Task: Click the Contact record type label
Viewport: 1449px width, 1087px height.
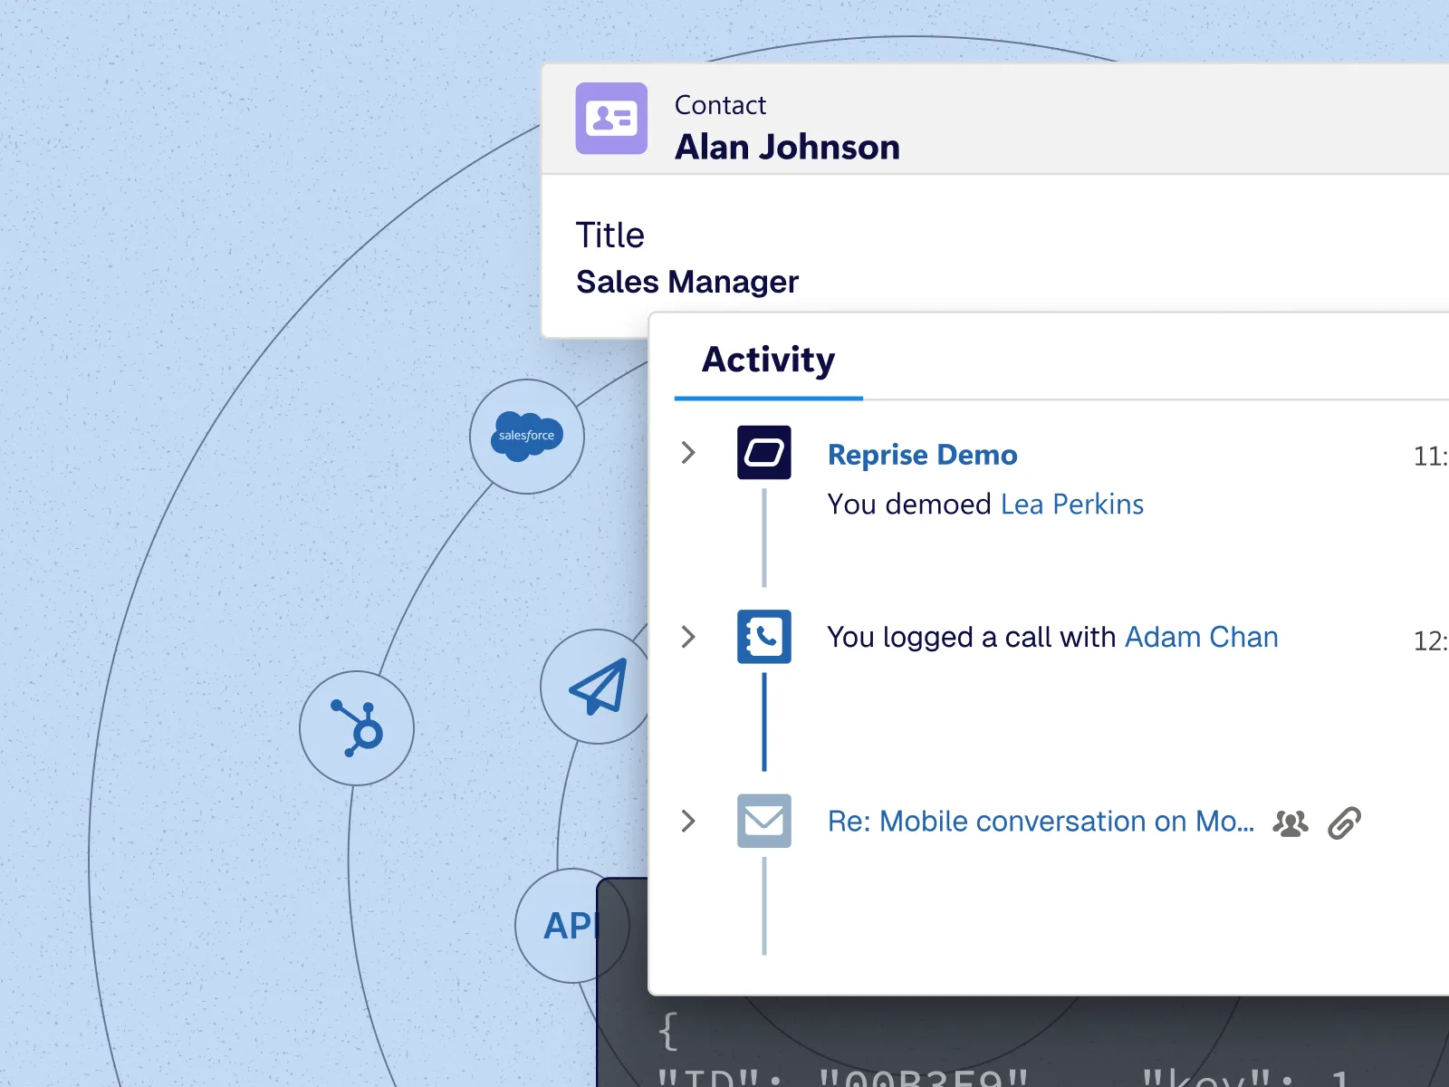Action: point(720,105)
